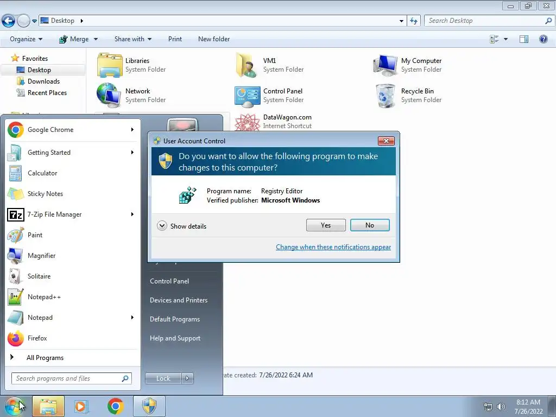
Task: Open Default Programs entry
Action: (175, 319)
